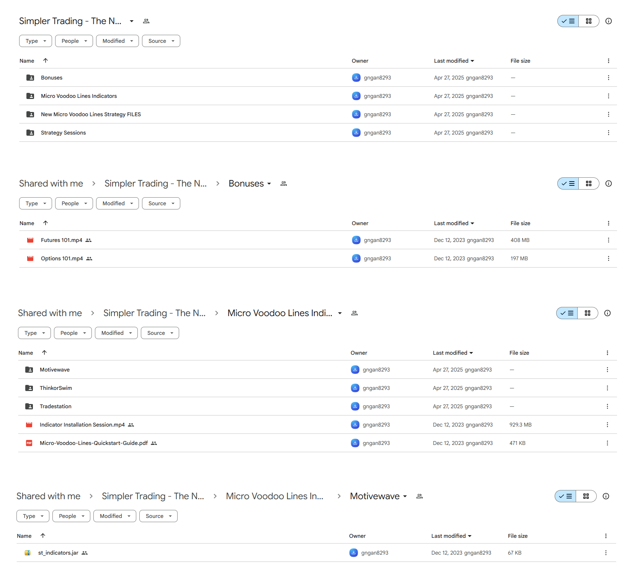This screenshot has width=640, height=581.
Task: Open more options for Tradestation folder
Action: (x=607, y=406)
